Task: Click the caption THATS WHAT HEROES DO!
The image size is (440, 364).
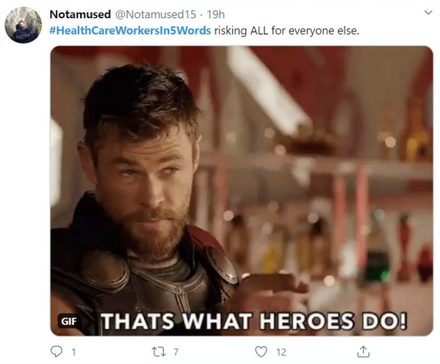Action: tap(253, 321)
